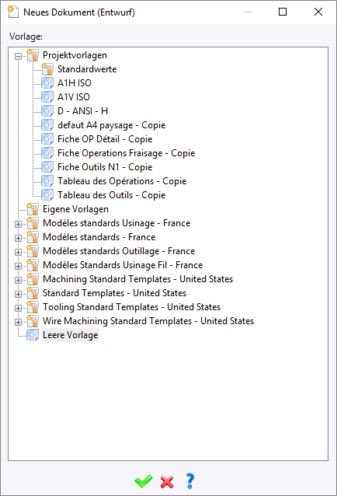Pick Fiche Outils N1 - Copie template
Screen dimensions: 337x496
[x=105, y=167]
